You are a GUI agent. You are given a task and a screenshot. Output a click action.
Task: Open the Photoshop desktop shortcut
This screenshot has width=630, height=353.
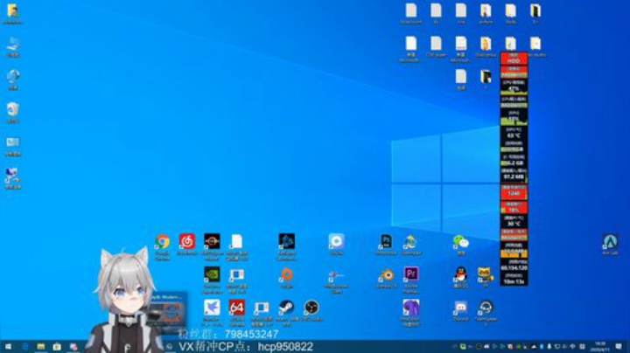pyautogui.click(x=386, y=241)
